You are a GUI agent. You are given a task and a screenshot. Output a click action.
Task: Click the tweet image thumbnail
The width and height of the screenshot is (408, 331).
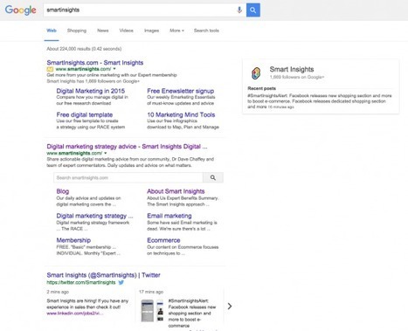point(152,311)
